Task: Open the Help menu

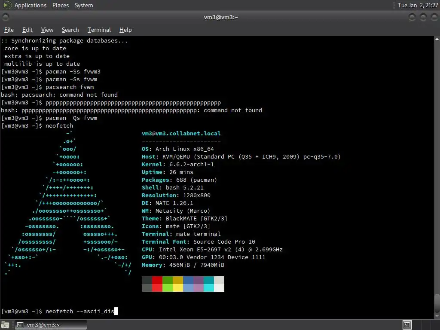Action: pyautogui.click(x=125, y=30)
